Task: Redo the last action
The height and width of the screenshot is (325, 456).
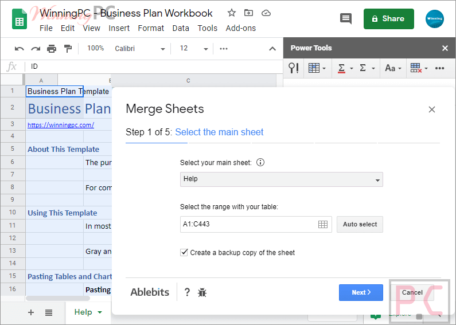Action: coord(36,49)
